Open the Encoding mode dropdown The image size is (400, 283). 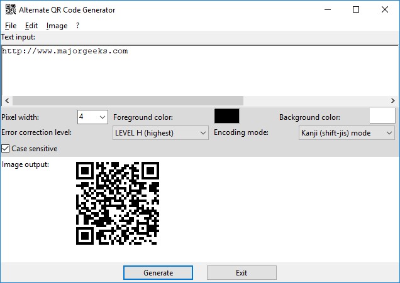click(347, 133)
